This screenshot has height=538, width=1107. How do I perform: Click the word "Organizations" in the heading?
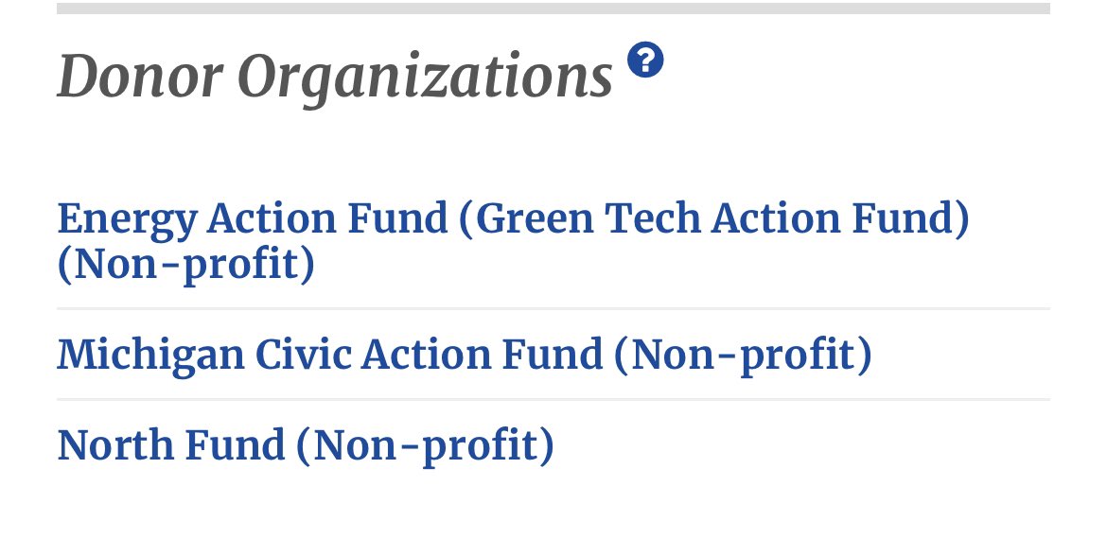point(425,76)
